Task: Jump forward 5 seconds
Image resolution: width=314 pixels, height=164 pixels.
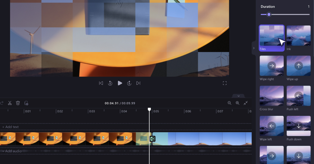Action: click(129, 83)
